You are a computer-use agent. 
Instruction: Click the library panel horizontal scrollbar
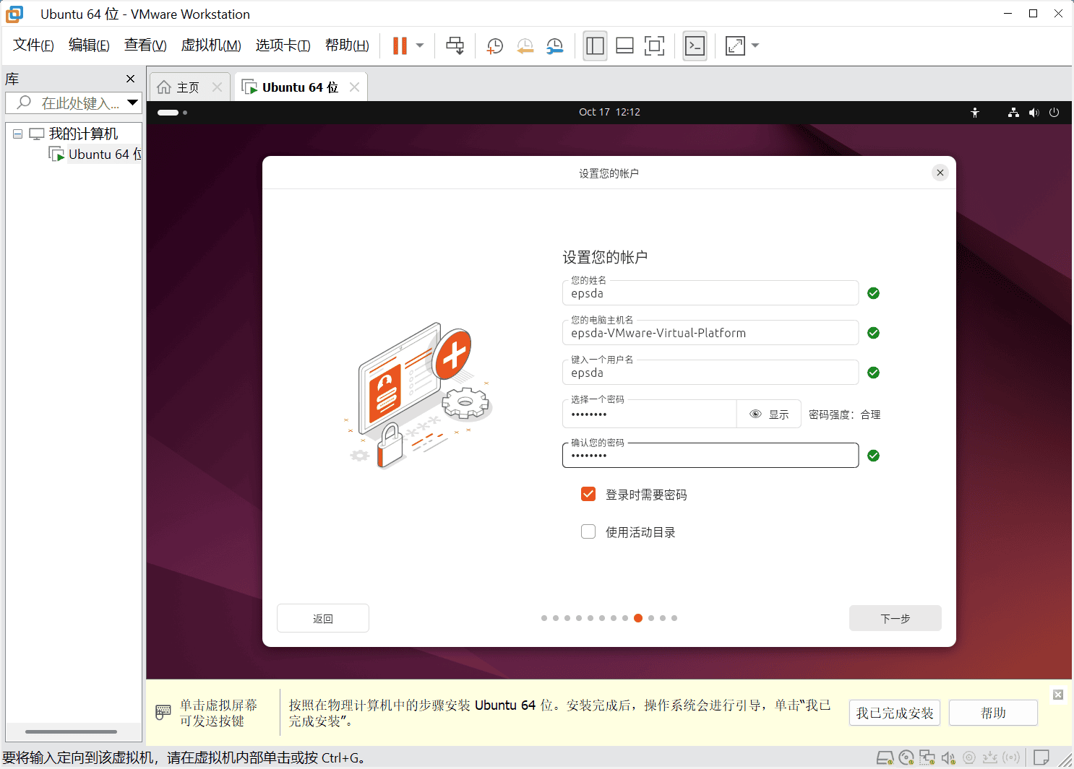(71, 731)
